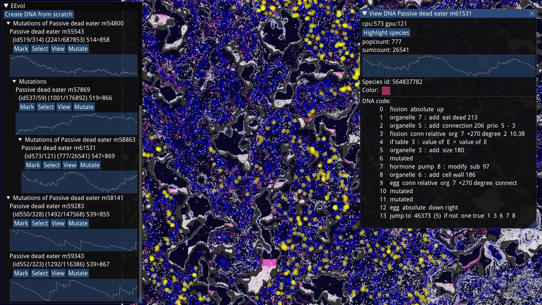Collapse the View DNA window arrow
This screenshot has width=542, height=305.
point(365,14)
